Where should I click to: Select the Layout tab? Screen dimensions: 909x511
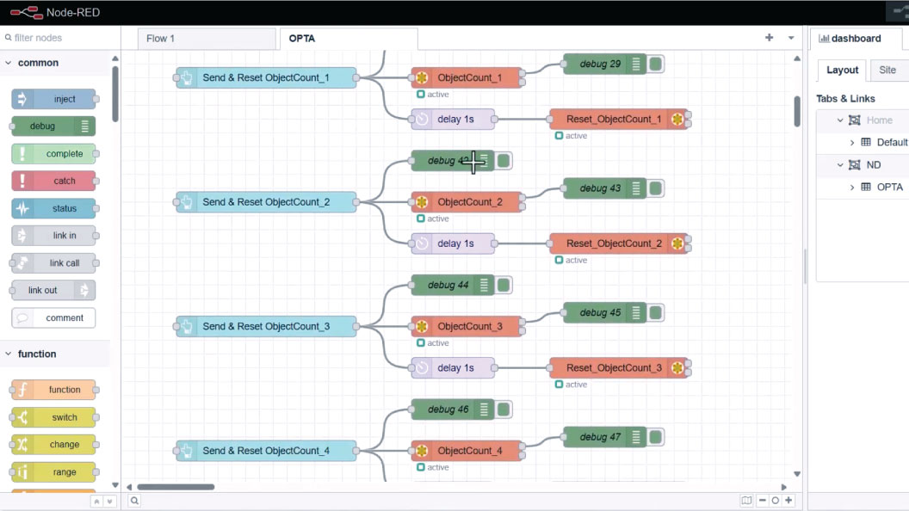click(842, 70)
